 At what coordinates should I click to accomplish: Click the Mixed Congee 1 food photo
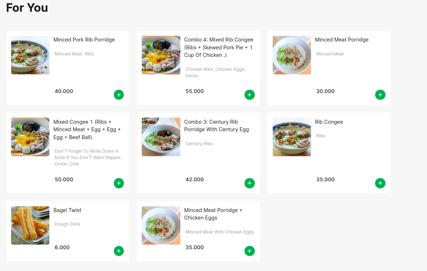pyautogui.click(x=30, y=137)
